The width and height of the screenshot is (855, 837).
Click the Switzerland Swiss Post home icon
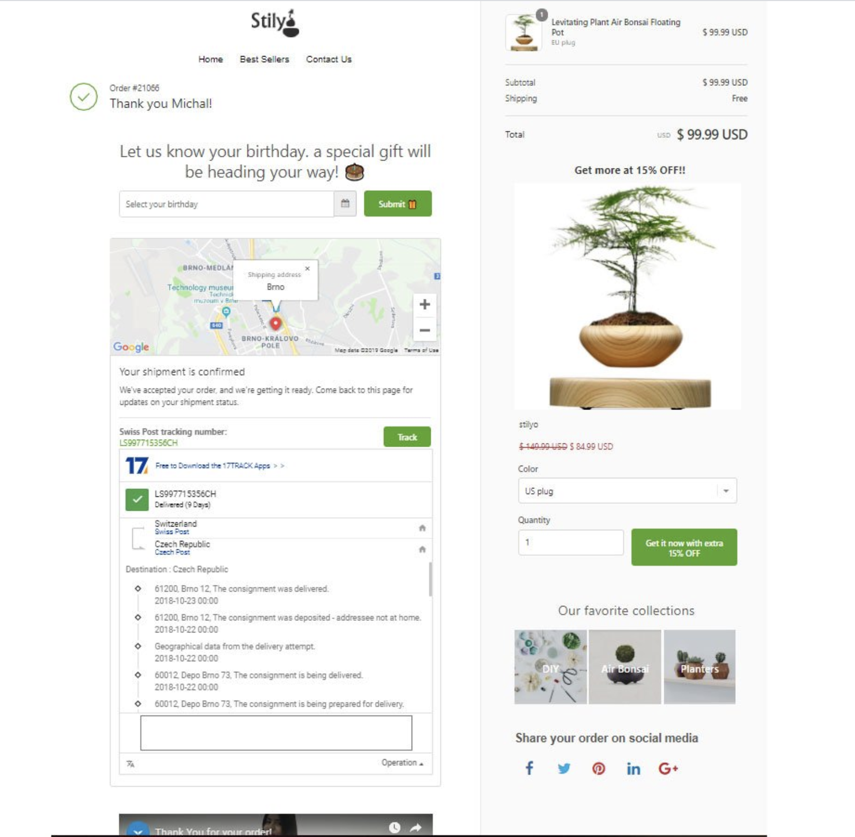422,528
